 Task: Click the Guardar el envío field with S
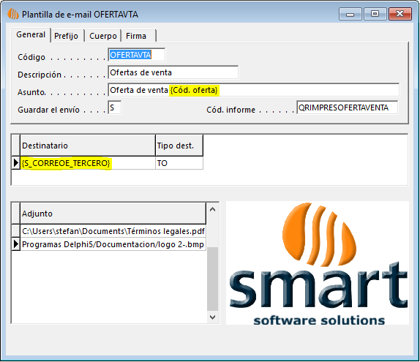115,108
